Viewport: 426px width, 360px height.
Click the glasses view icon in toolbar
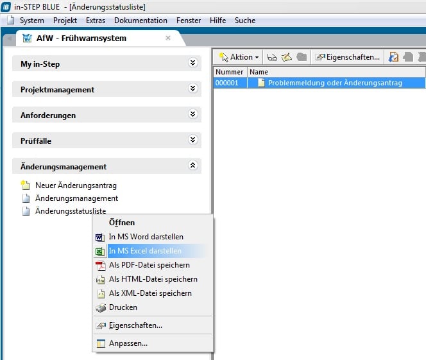tap(273, 57)
